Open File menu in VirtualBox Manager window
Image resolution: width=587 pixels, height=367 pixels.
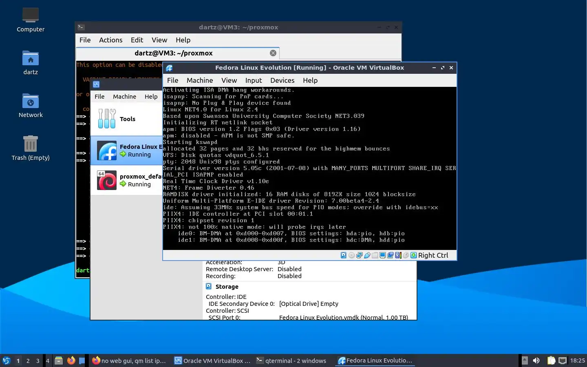click(x=99, y=97)
